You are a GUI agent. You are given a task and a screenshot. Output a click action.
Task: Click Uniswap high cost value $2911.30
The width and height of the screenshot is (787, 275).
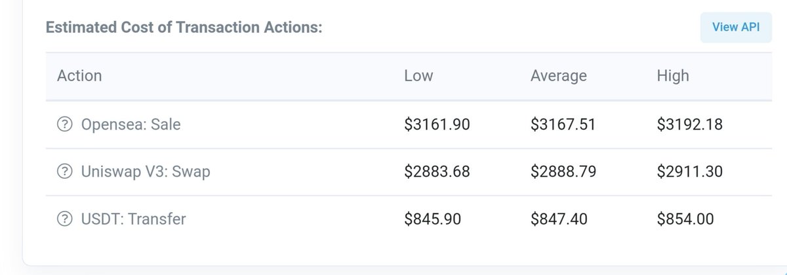tap(689, 172)
